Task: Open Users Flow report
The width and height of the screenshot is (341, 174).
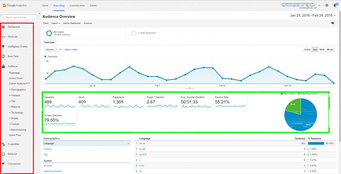Action: tap(15, 135)
